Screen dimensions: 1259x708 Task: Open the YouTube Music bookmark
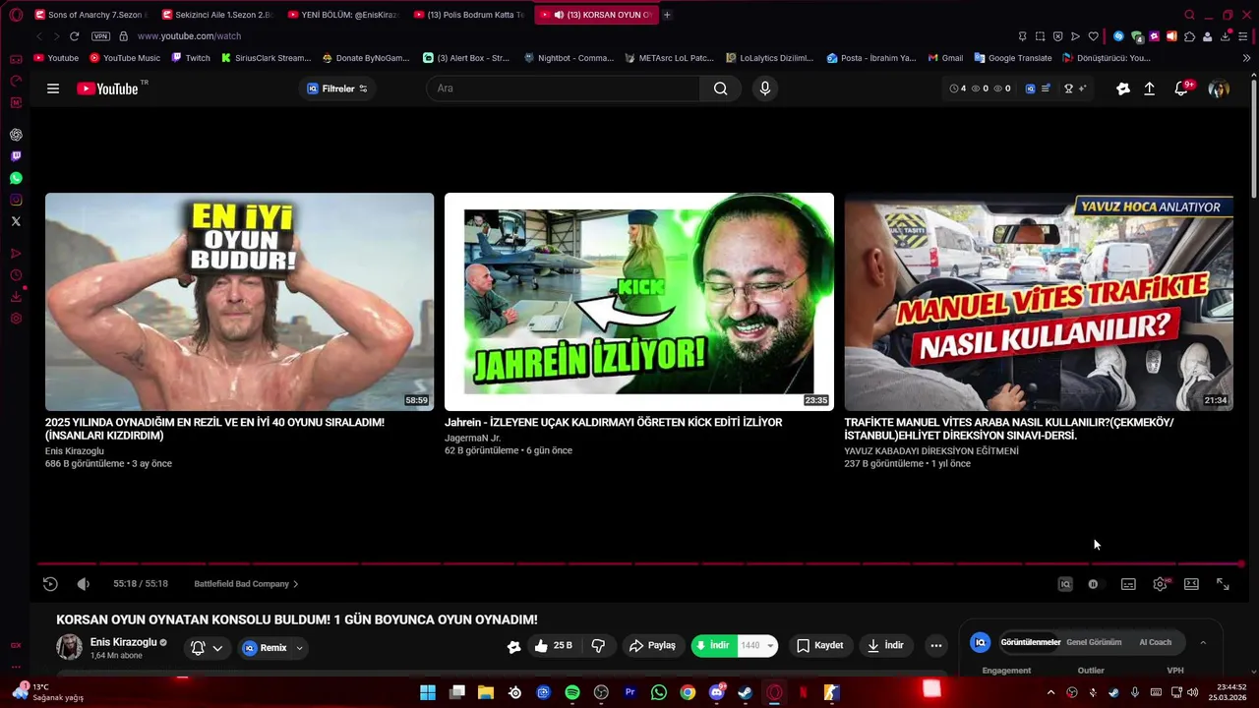point(125,58)
